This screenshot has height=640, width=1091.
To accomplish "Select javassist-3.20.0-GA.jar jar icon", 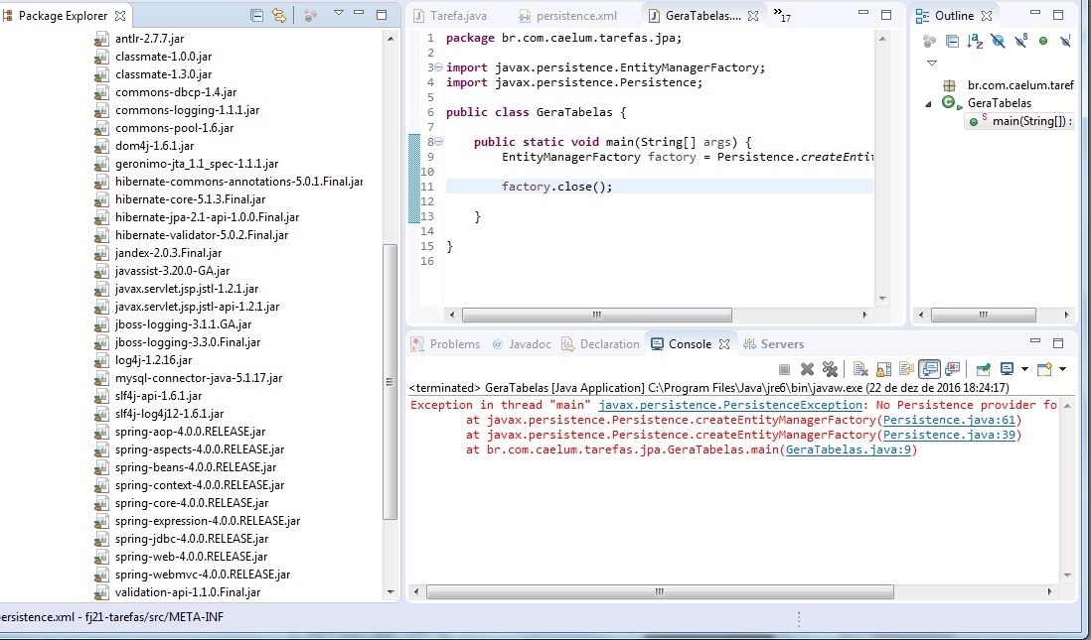I will (101, 271).
